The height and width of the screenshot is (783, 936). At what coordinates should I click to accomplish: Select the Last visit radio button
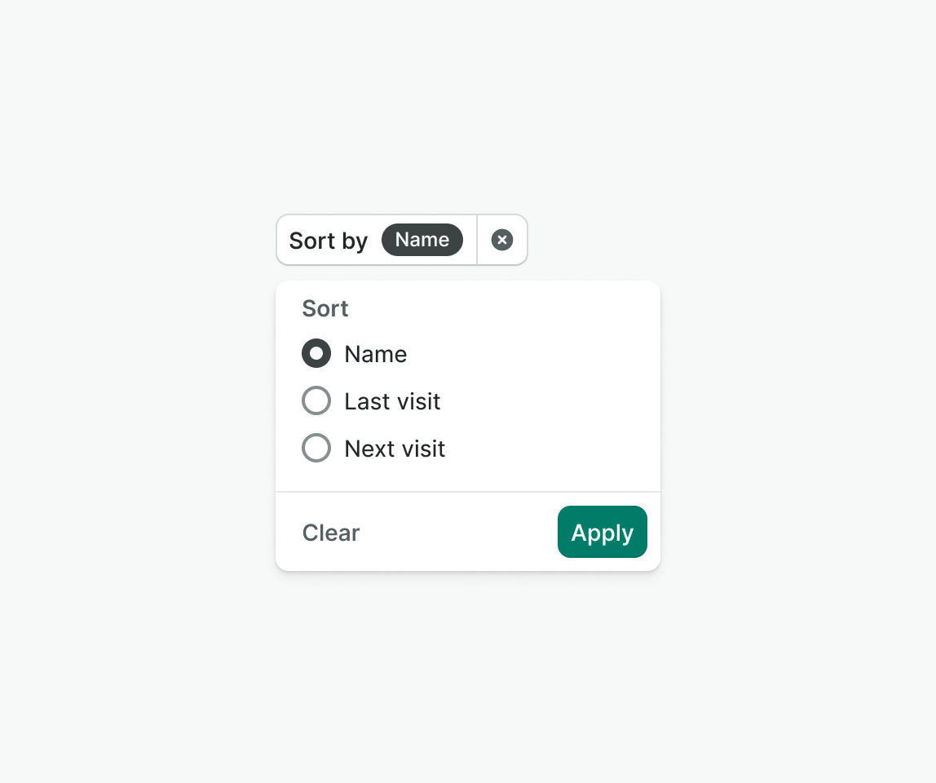pos(316,401)
